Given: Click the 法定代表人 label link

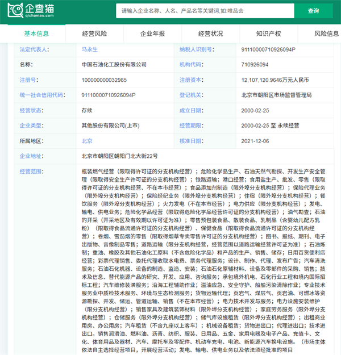Looking at the screenshot, I should pyautogui.click(x=34, y=49).
